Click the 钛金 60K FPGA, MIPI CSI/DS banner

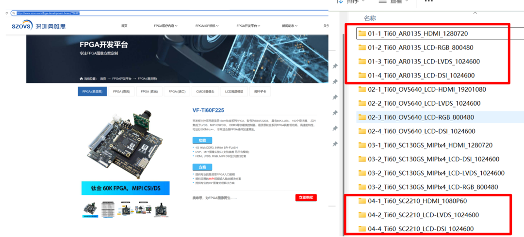click(126, 188)
